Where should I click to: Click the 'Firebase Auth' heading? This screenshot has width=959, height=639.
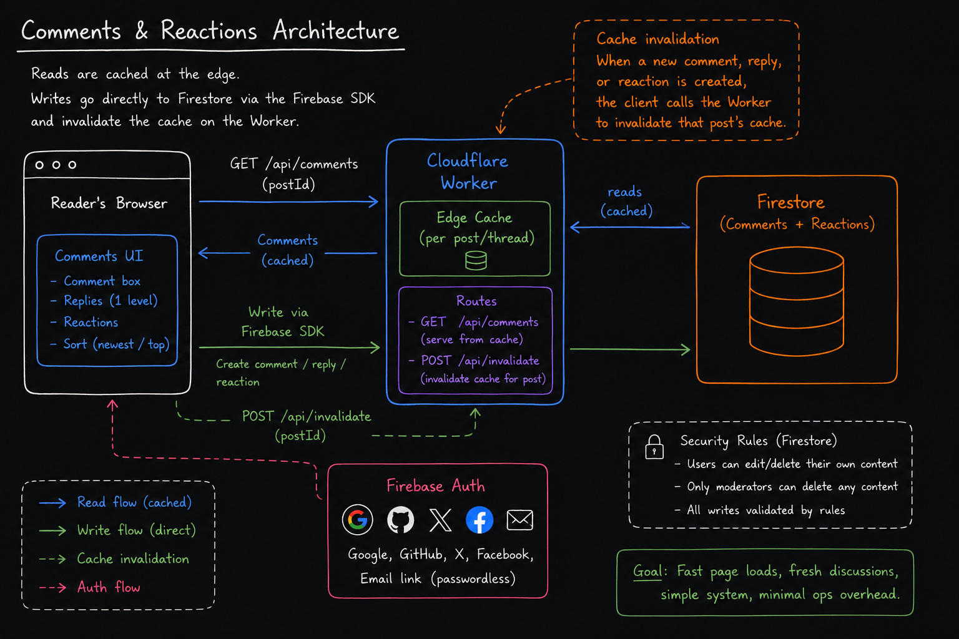tap(436, 485)
